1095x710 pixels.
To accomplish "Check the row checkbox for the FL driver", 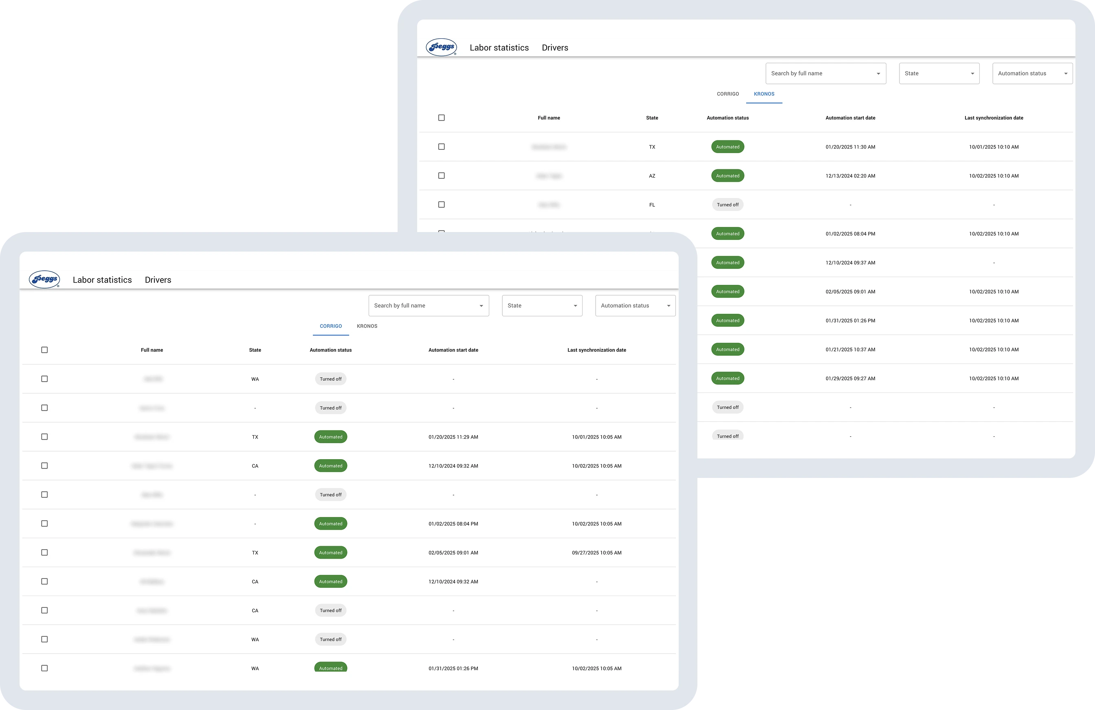I will coord(441,204).
